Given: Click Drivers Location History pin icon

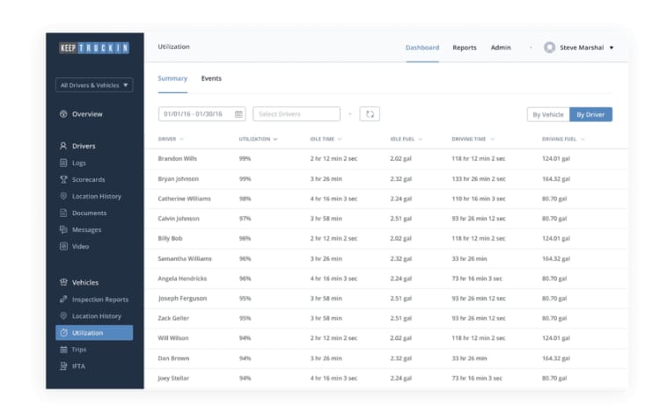Looking at the screenshot, I should (x=63, y=196).
